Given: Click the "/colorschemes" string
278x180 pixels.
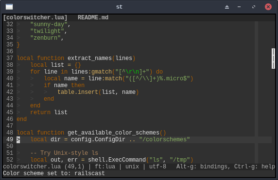Looking at the screenshot, I should pos(164,139).
